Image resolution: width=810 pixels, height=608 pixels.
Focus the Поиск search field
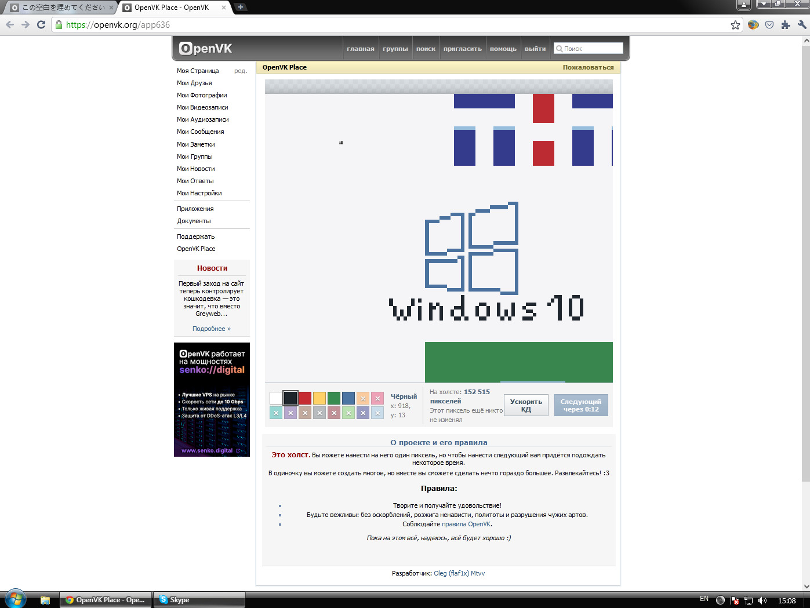(x=589, y=49)
